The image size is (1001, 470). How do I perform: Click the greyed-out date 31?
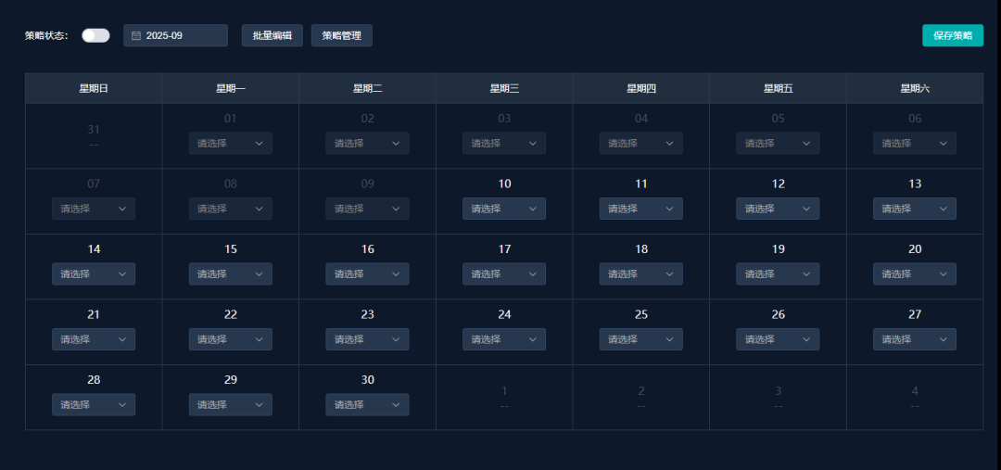[x=94, y=130]
